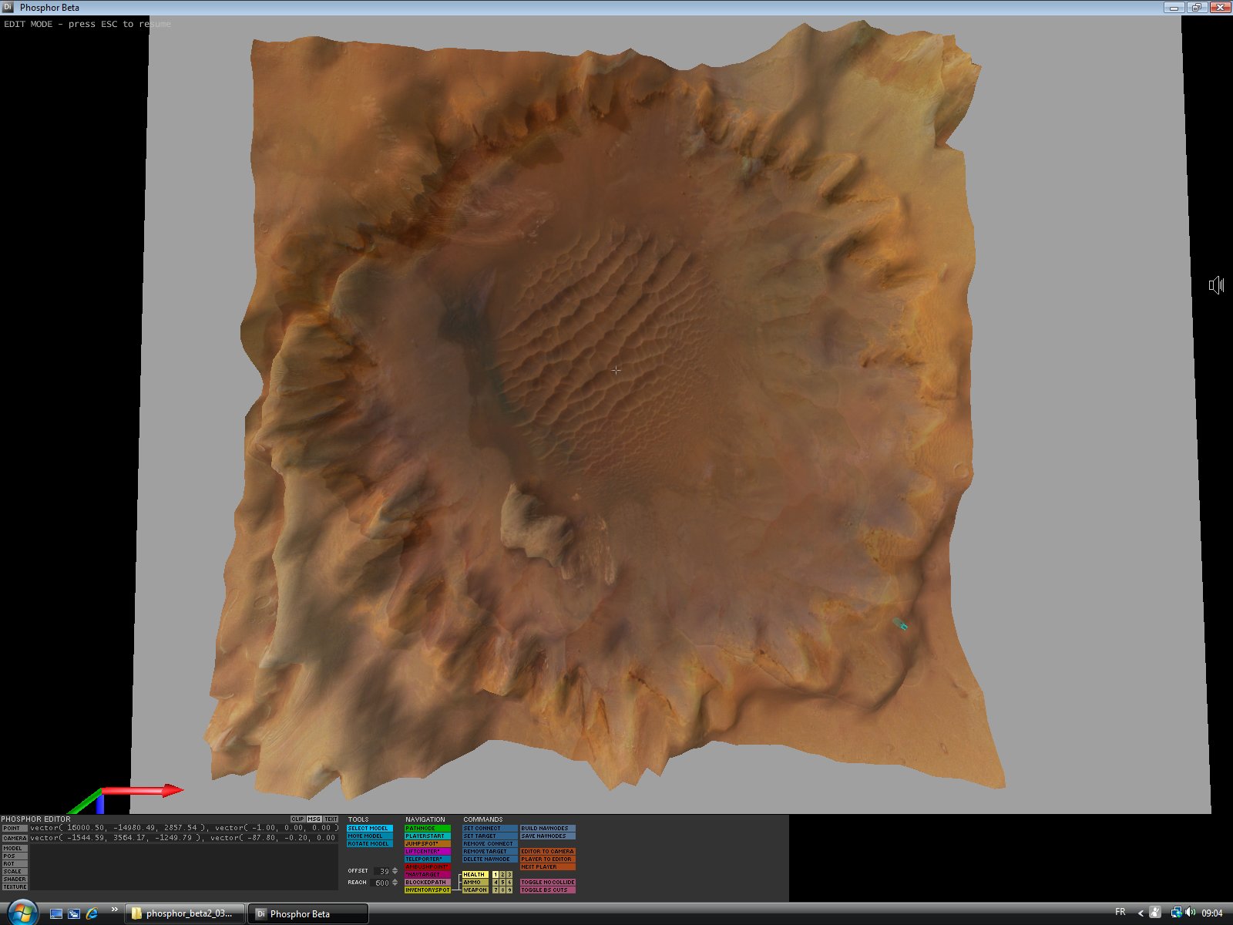Click SET TARGET command
Image resolution: width=1233 pixels, height=925 pixels.
click(490, 836)
